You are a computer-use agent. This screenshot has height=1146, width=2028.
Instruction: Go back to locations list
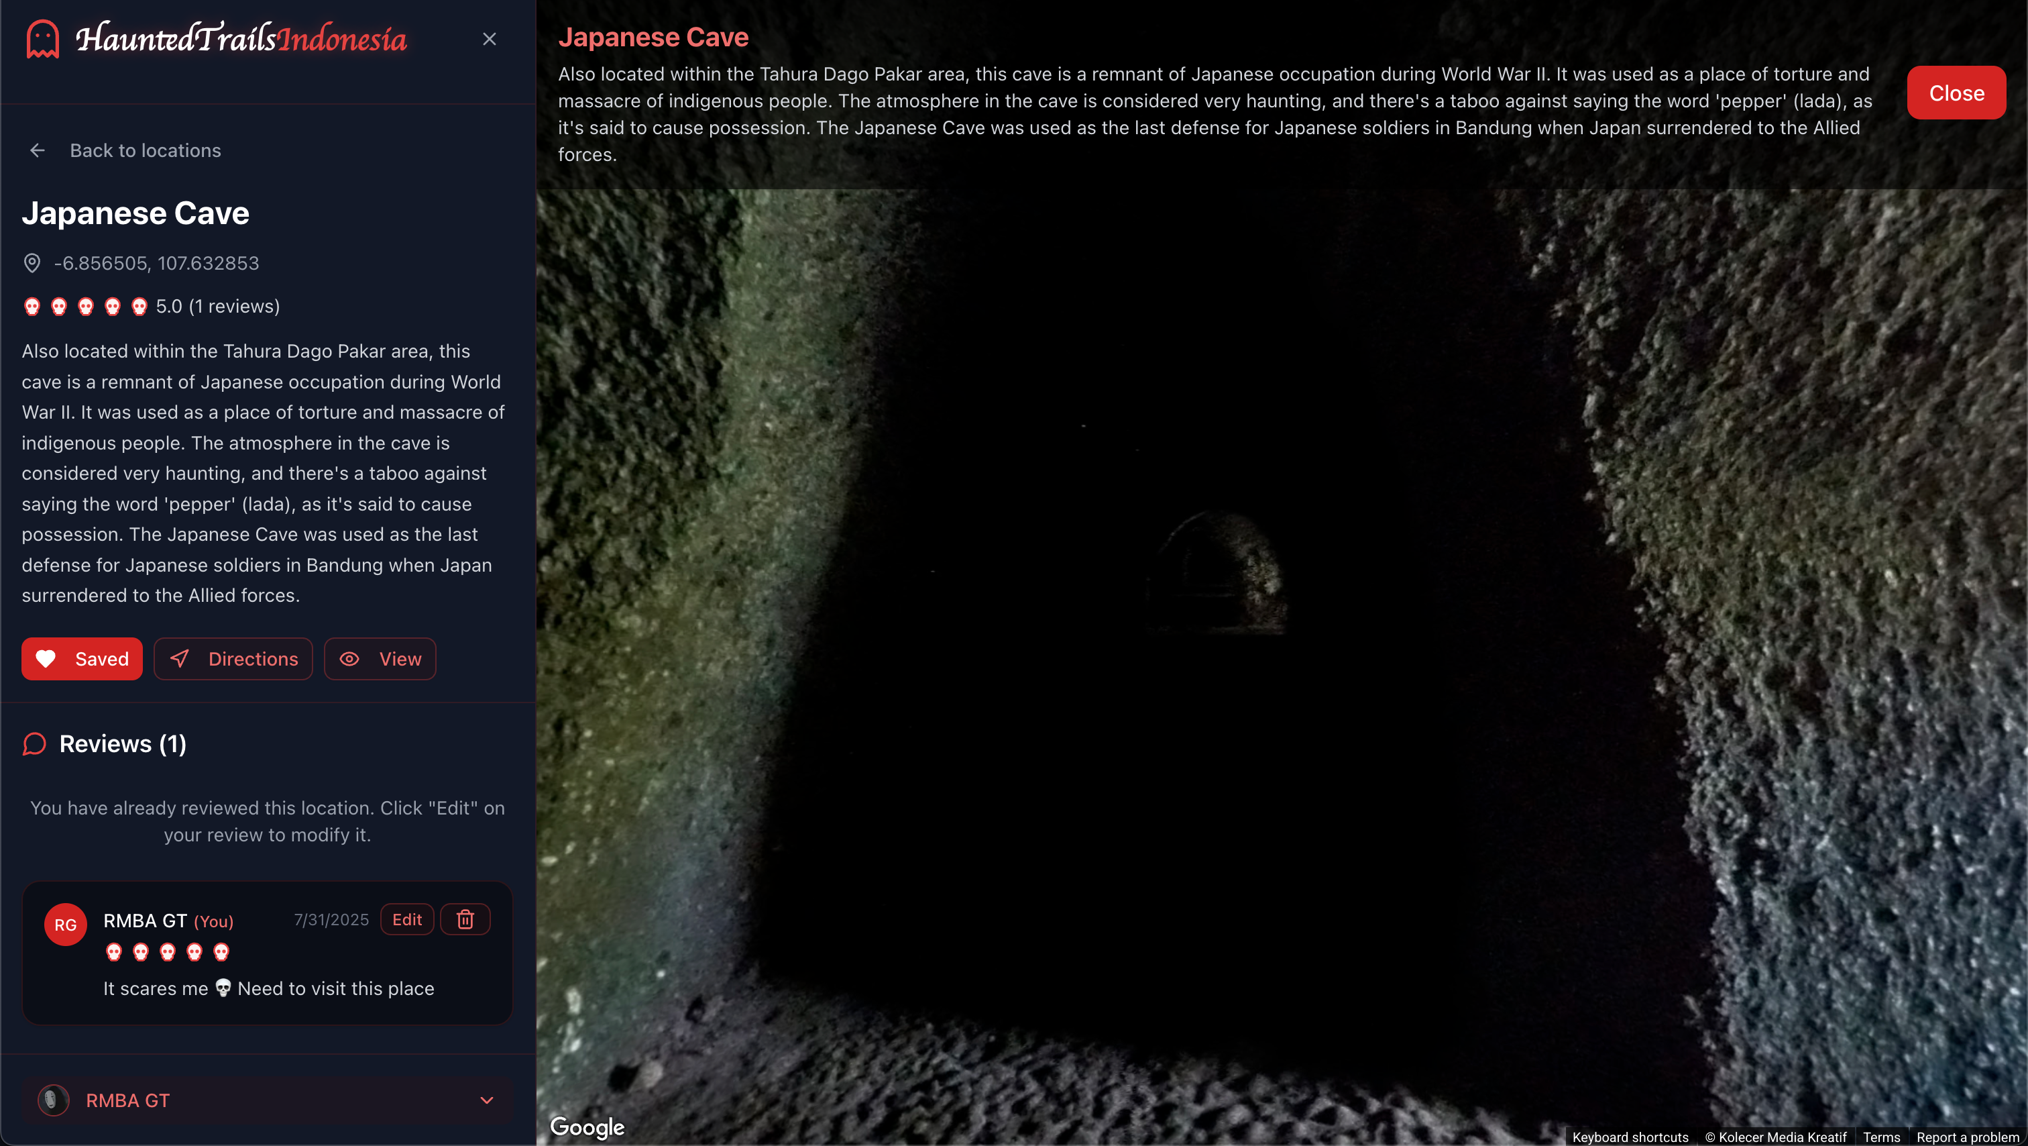pos(145,150)
